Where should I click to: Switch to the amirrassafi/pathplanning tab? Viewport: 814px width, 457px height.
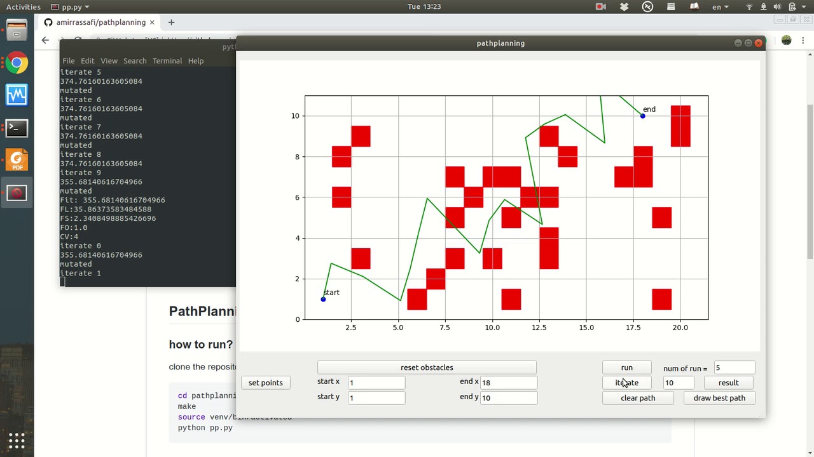click(100, 22)
